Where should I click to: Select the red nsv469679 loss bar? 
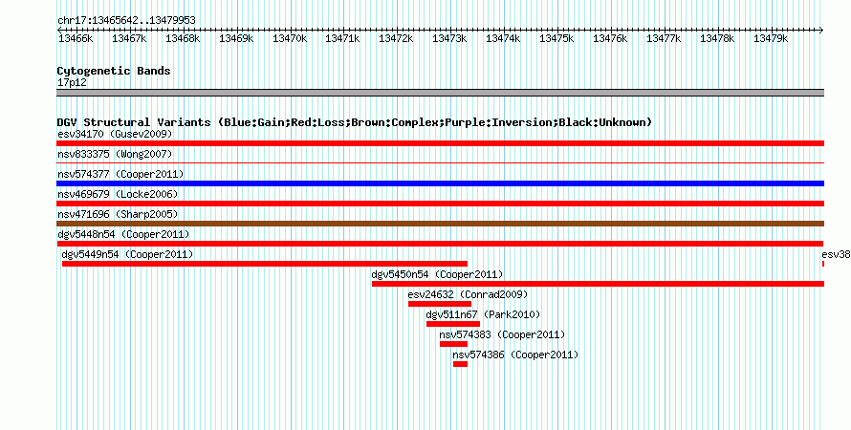point(440,204)
